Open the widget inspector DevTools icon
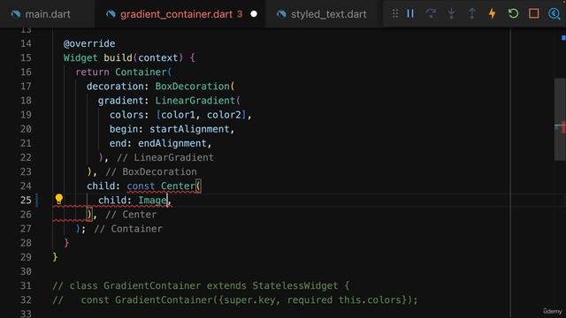Screen dimensions: 566x318 (555, 14)
